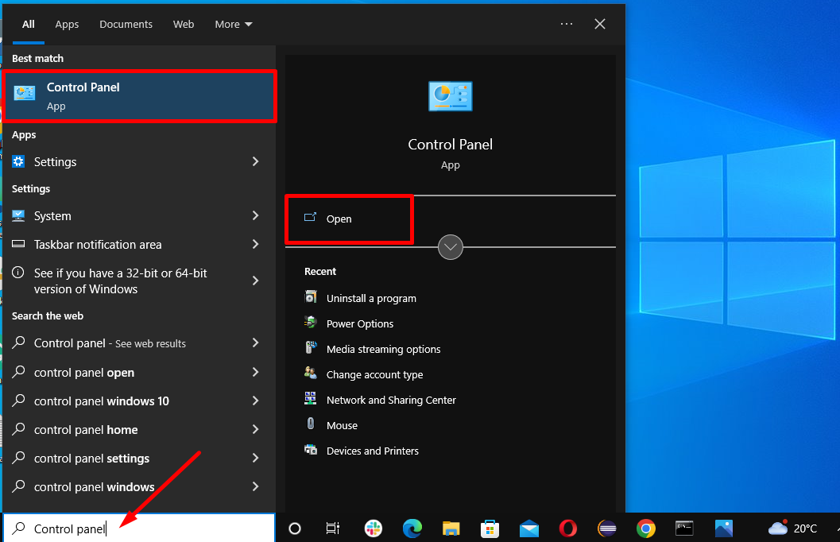The height and width of the screenshot is (542, 840).
Task: Close the search panel with the X
Action: click(600, 24)
